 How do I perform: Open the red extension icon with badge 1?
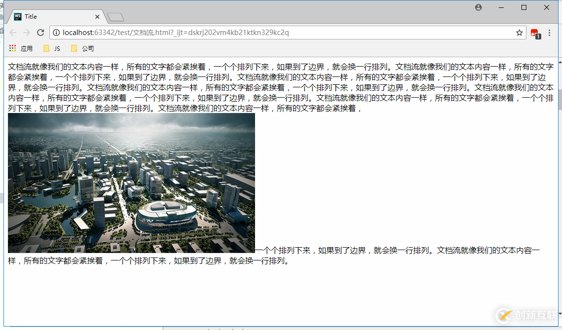click(534, 33)
